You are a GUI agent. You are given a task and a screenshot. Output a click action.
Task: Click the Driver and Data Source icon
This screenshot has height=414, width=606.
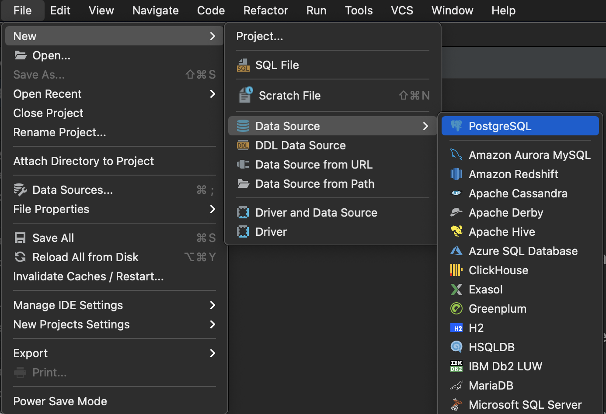point(243,212)
